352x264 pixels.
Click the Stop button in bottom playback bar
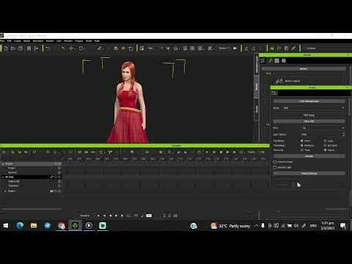[110, 216]
